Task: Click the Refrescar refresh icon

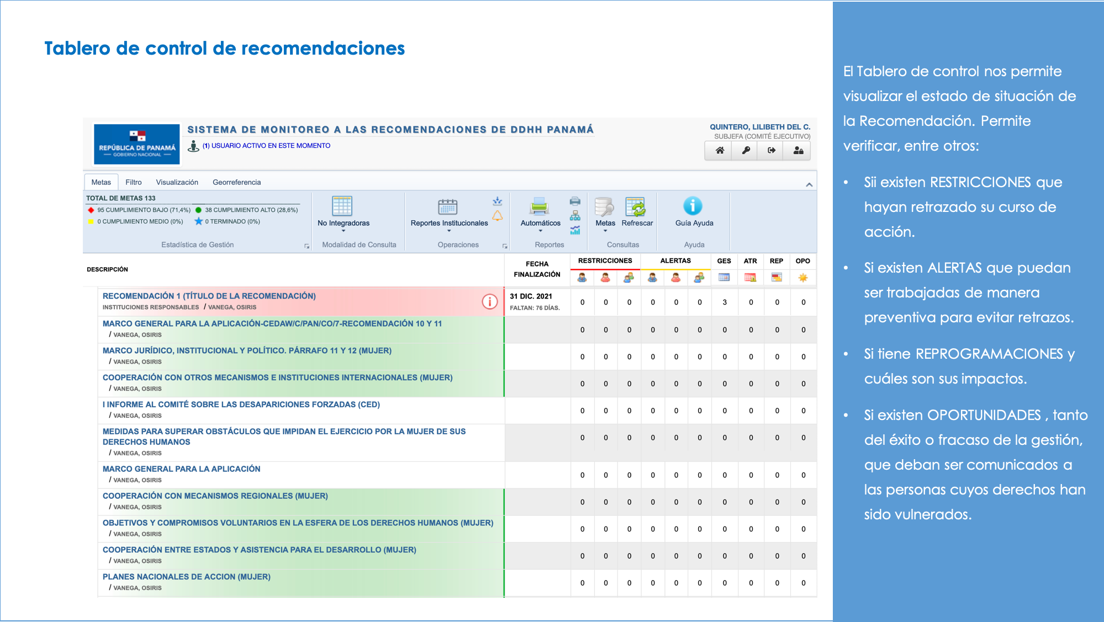Action: tap(635, 206)
